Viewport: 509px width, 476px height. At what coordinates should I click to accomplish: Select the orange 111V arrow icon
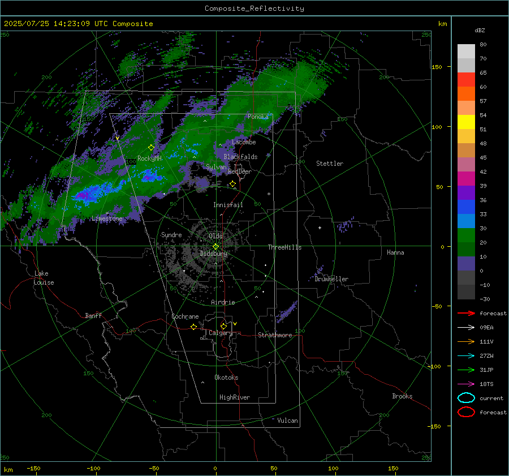click(x=466, y=341)
